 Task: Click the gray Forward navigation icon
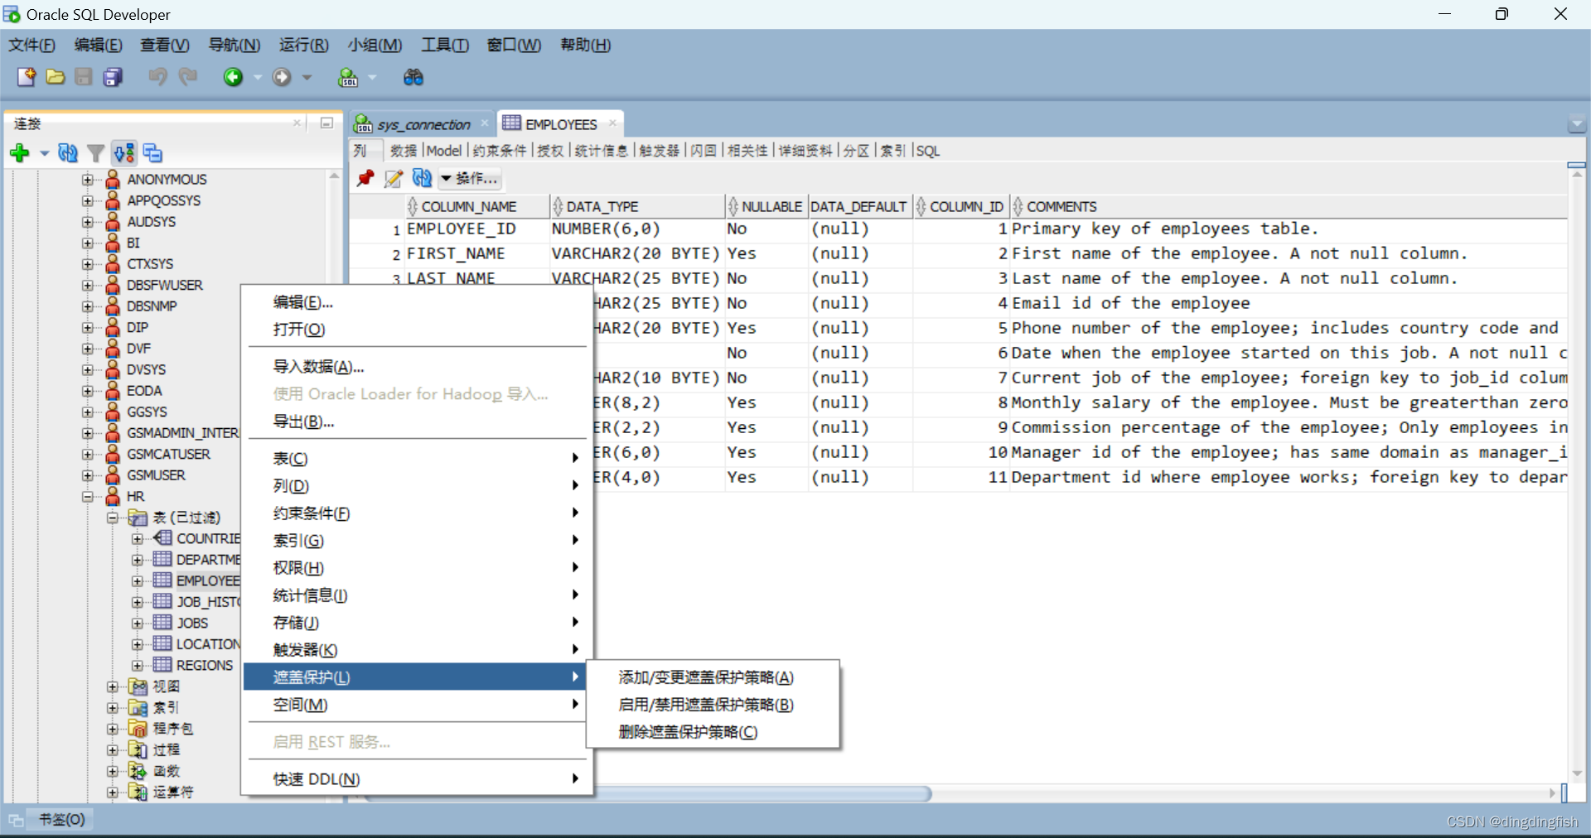pos(282,77)
